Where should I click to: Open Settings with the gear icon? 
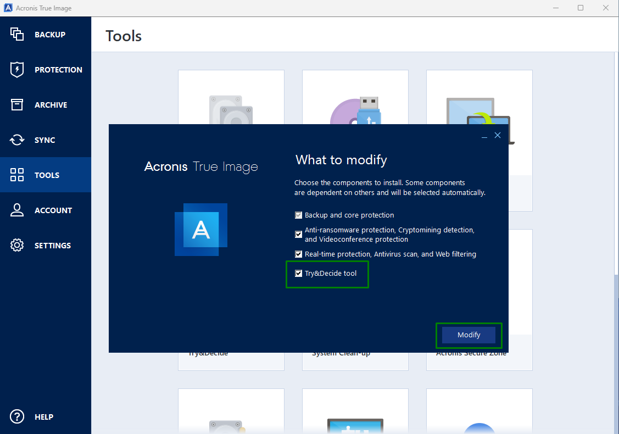point(16,245)
